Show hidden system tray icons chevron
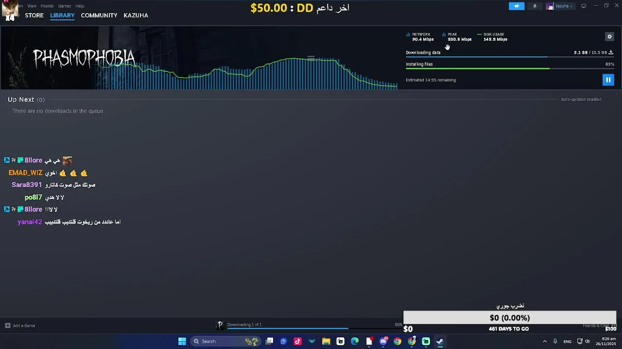 click(x=545, y=341)
